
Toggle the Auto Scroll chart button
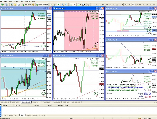tap(71, 5)
